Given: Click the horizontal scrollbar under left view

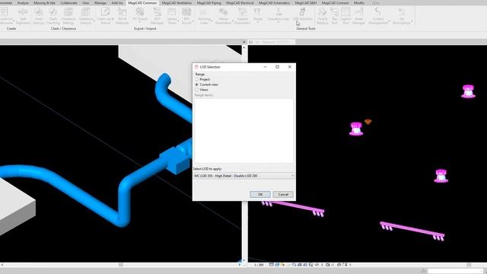Looking at the screenshot, I should 121,265.
